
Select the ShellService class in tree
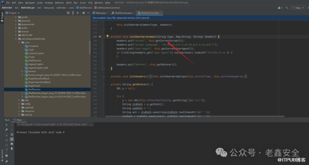[x=34, y=89]
